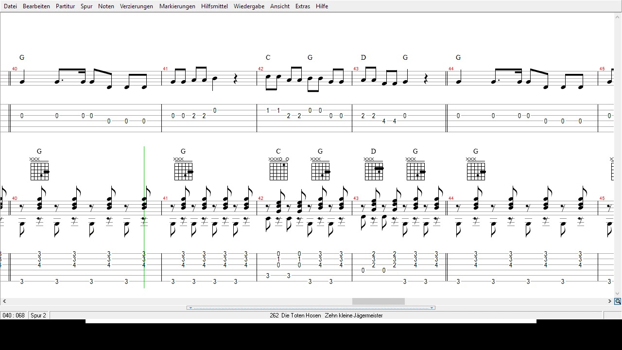Click measure number 44 in the upper staff
The width and height of the screenshot is (622, 350).
451,69
